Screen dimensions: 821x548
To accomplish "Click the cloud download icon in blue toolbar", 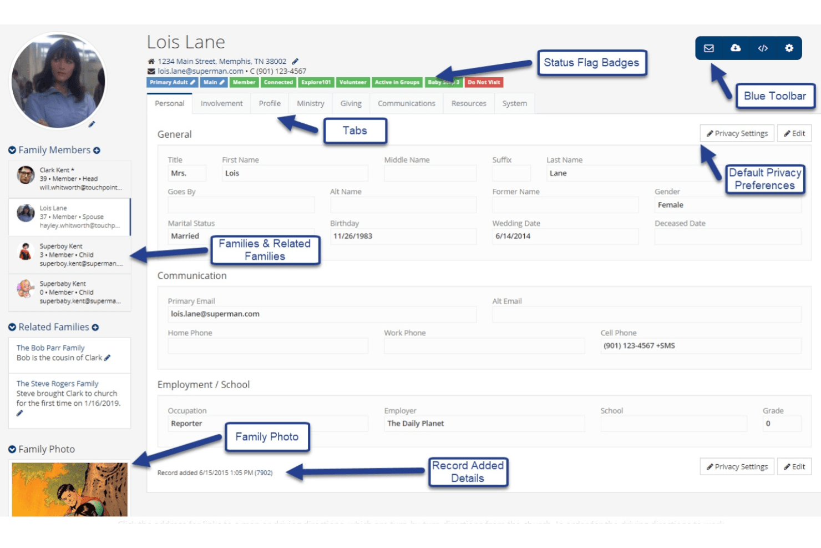I will (x=736, y=48).
